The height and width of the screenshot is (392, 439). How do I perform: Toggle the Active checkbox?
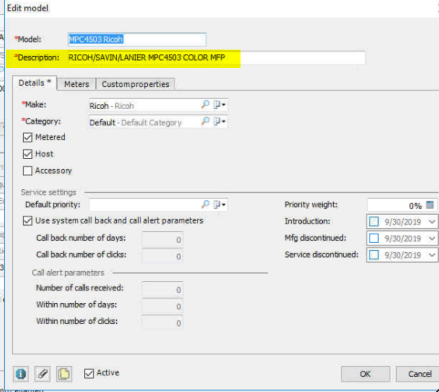89,373
